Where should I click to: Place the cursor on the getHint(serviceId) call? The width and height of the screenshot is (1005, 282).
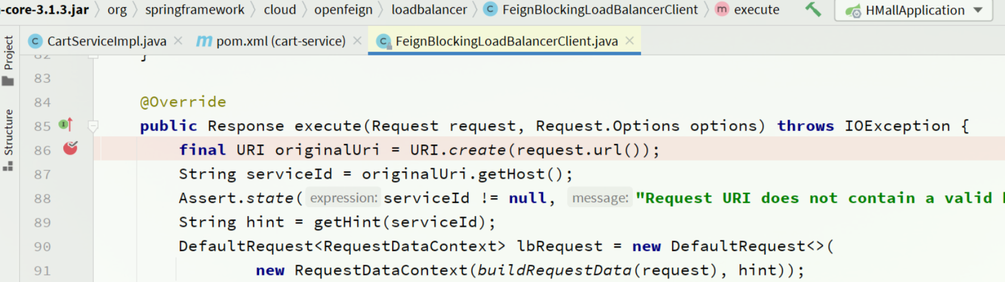405,222
